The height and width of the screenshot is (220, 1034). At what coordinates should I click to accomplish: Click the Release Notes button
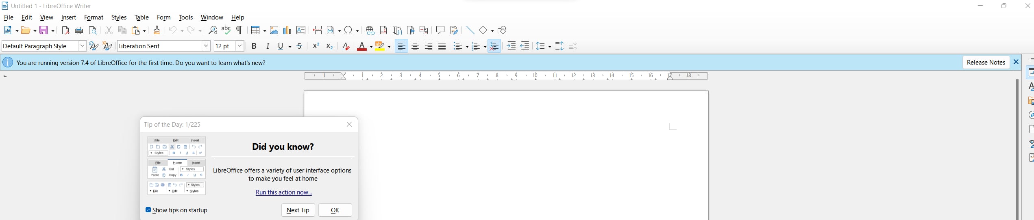pyautogui.click(x=986, y=62)
